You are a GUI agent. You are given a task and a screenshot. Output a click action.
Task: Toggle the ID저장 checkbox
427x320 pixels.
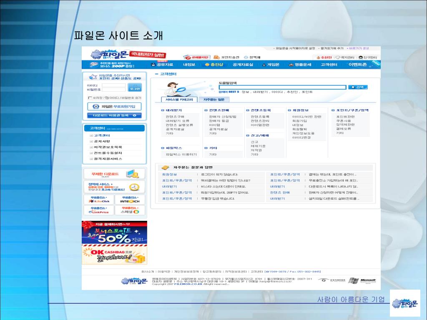tap(90, 98)
